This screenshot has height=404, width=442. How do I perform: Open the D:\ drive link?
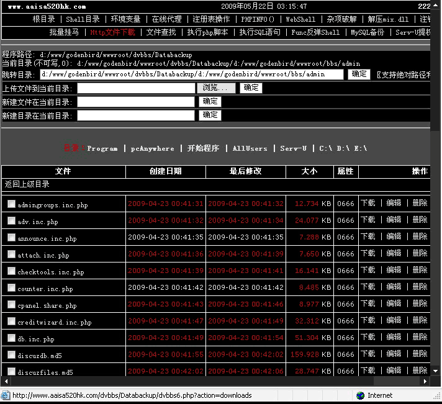[343, 148]
